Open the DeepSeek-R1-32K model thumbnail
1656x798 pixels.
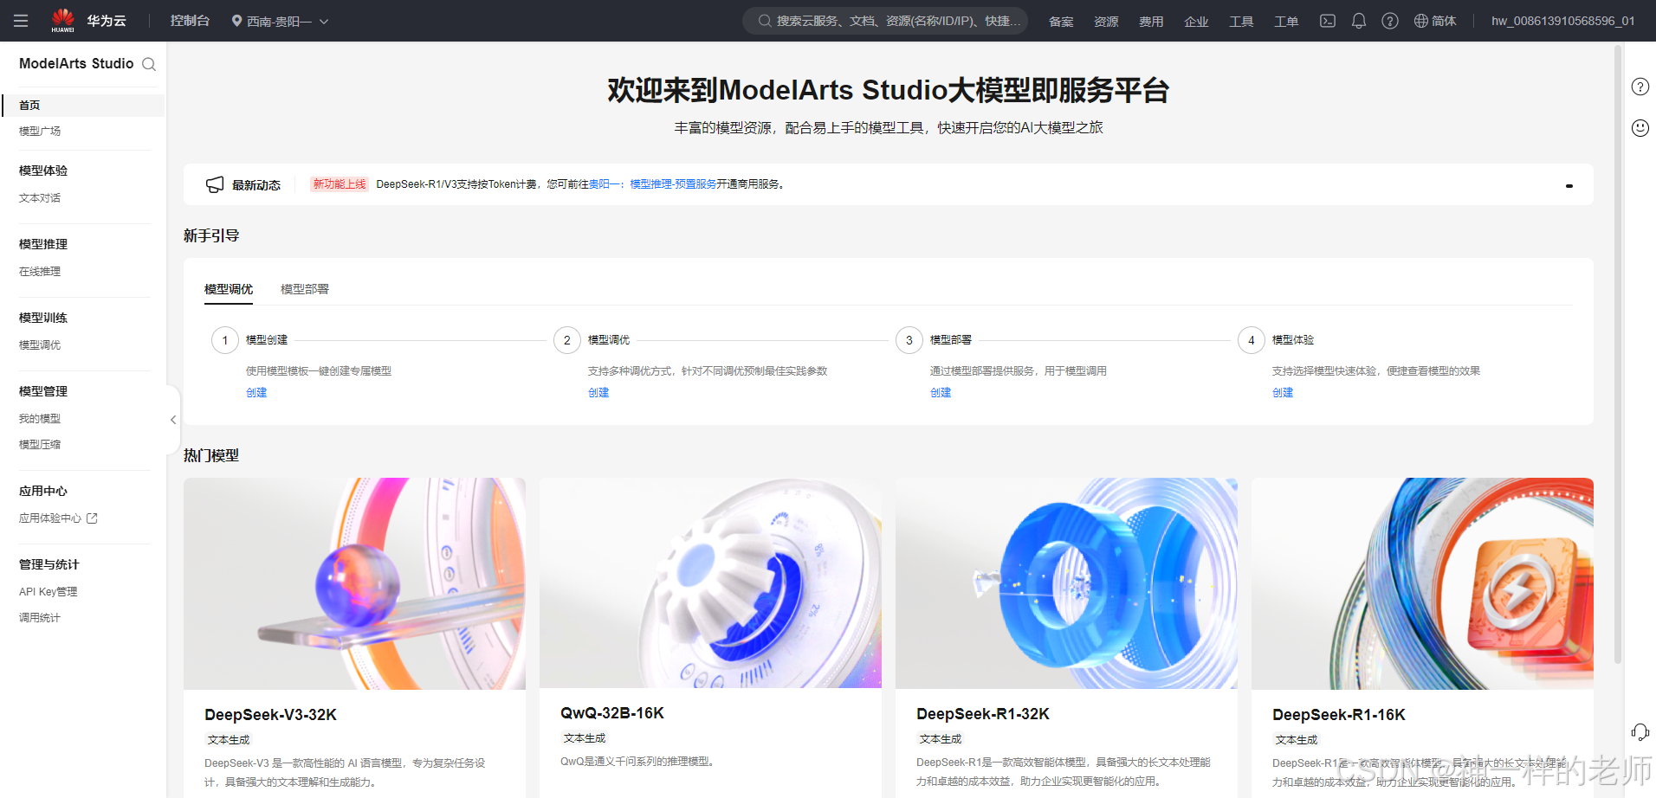(x=1066, y=583)
